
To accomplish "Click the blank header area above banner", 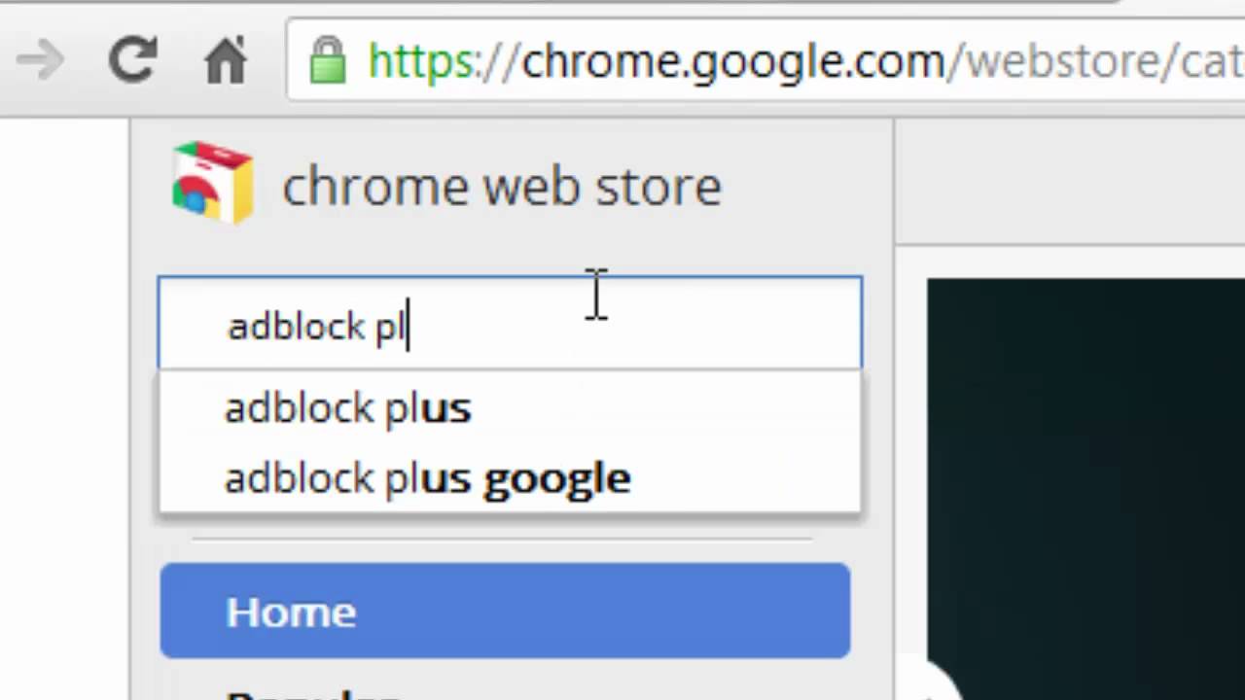I will 1070,185.
